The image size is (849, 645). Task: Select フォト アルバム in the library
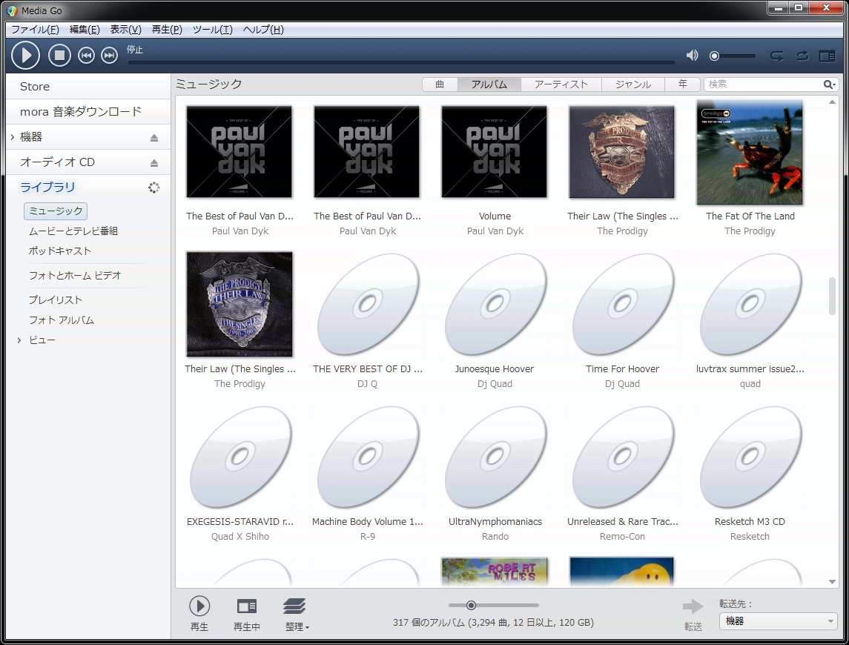pos(62,320)
